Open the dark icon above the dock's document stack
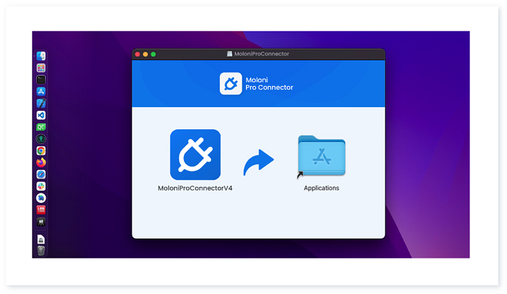507x294 pixels. point(41,222)
